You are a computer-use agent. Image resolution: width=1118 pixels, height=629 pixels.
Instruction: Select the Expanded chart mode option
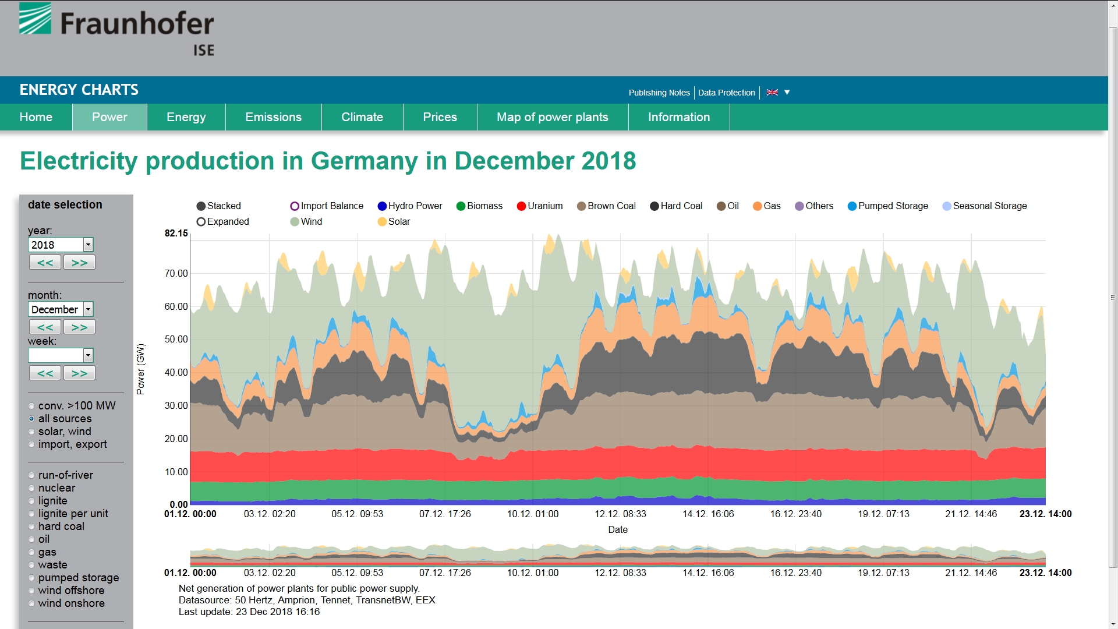click(201, 222)
